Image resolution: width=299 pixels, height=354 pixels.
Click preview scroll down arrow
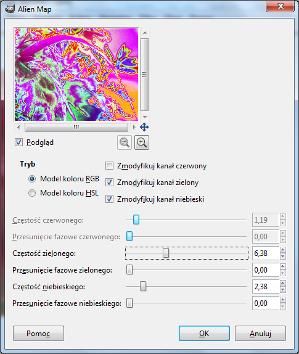point(145,117)
